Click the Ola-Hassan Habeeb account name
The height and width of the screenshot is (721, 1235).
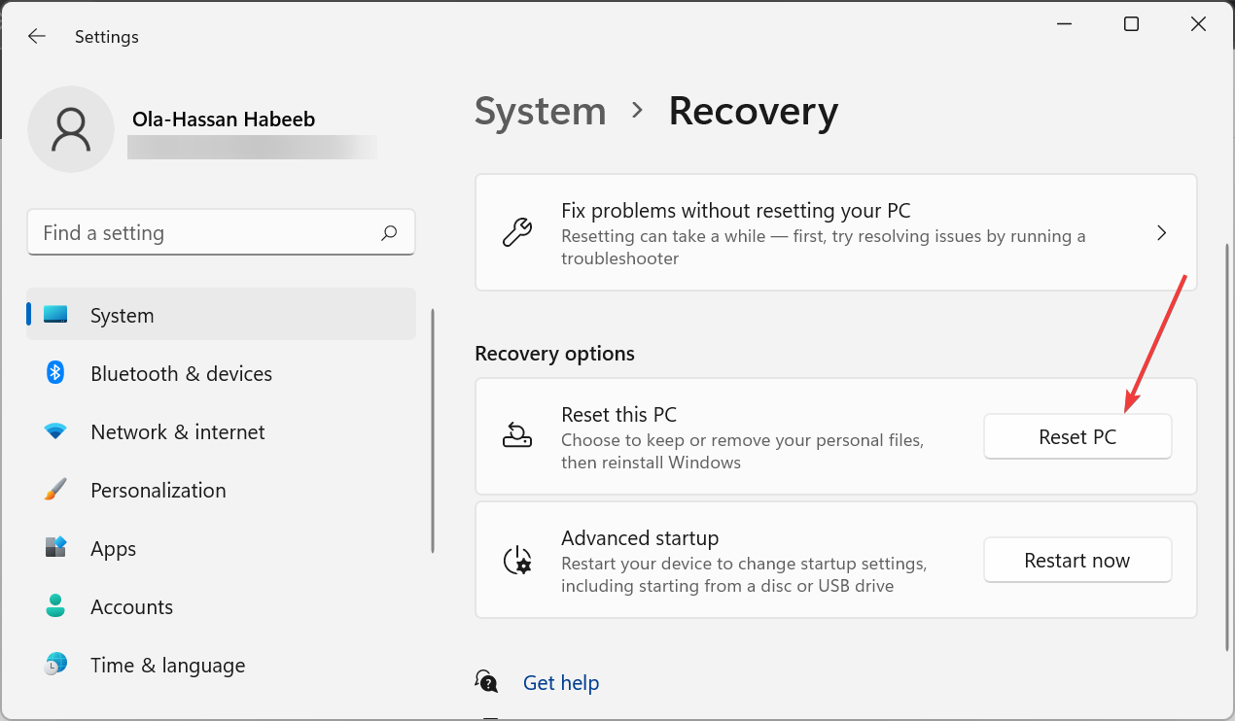(x=224, y=120)
